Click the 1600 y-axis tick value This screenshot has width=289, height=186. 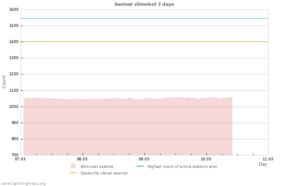(14, 10)
